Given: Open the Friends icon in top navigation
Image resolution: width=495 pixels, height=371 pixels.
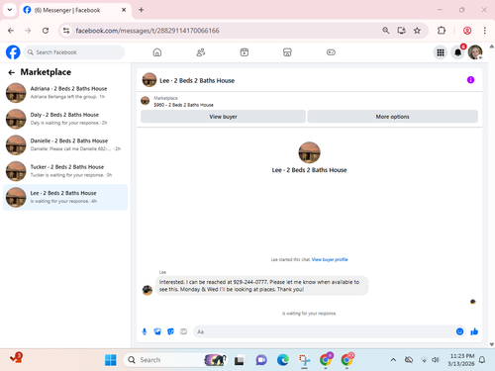Looking at the screenshot, I should (x=201, y=52).
